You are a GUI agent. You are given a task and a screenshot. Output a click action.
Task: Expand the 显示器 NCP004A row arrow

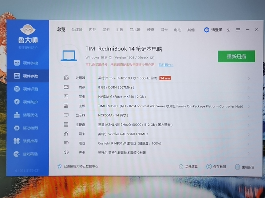[x=249, y=116]
